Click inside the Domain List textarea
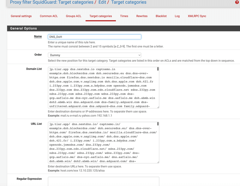 click(x=104, y=88)
